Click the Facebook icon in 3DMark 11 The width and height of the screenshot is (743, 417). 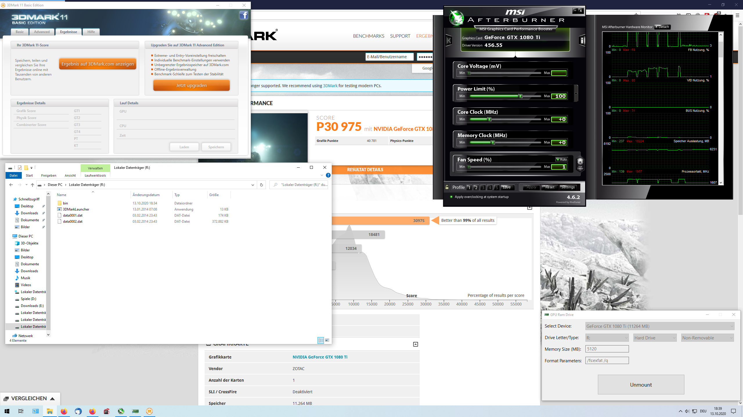pos(244,15)
